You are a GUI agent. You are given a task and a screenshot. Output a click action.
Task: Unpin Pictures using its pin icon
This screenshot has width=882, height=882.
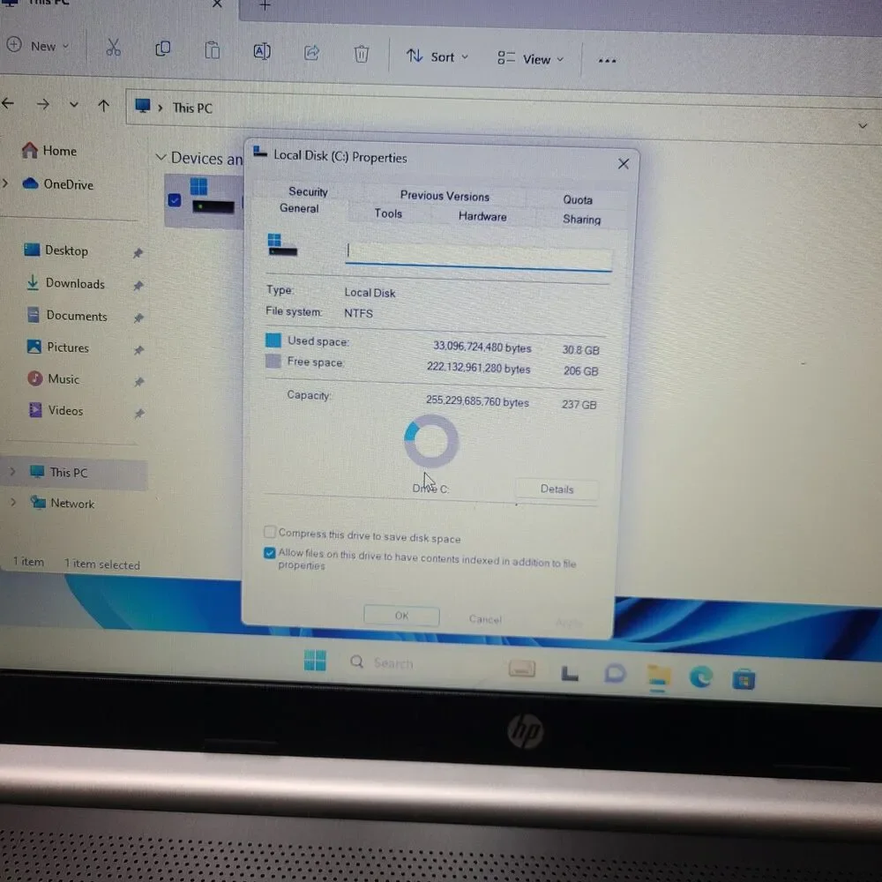[x=139, y=350]
